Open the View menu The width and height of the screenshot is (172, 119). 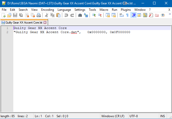[34, 10]
